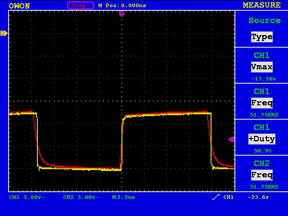288x216 pixels.
Task: Click the 51.75KHZ value under CH2 Freq
Action: coord(264,187)
